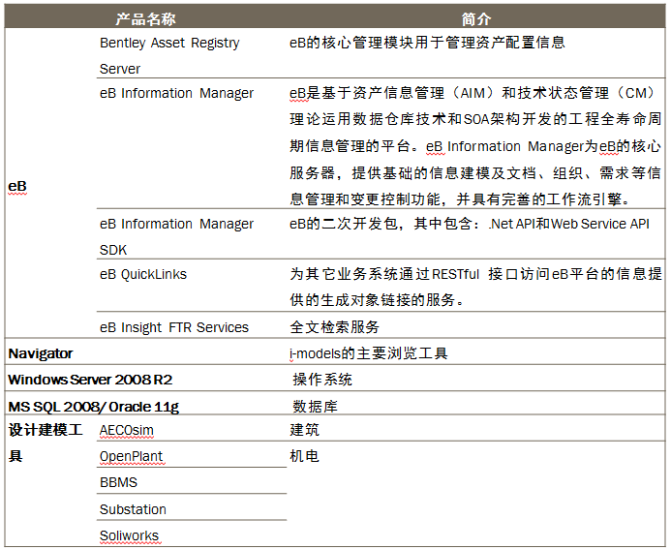Select the Soliworks entry
The image size is (671, 550).
(x=130, y=535)
